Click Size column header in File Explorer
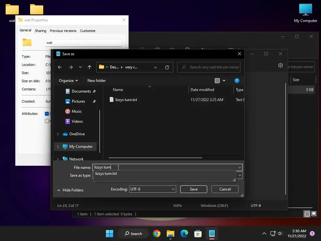This screenshot has height=241, width=321. [296, 80]
